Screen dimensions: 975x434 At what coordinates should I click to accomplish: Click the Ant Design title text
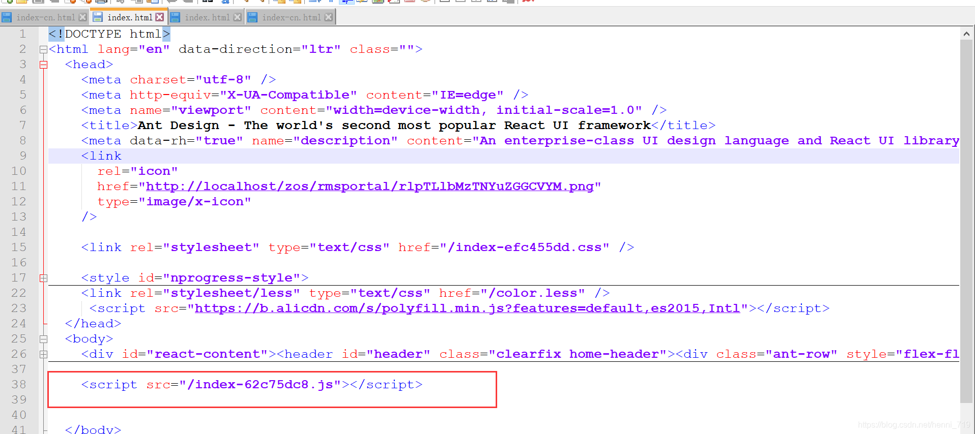coord(394,126)
